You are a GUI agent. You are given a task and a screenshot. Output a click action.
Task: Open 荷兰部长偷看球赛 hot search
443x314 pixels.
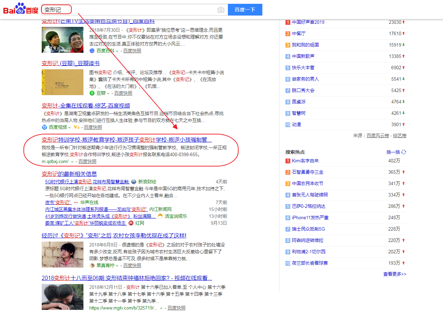pos(310,263)
